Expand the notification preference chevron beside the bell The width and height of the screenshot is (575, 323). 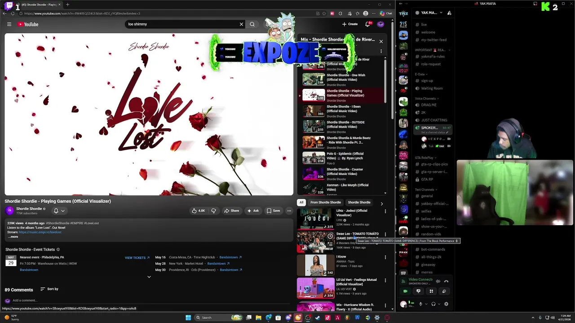(63, 211)
